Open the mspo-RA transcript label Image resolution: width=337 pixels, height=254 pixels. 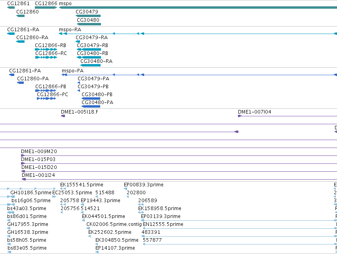point(70,30)
